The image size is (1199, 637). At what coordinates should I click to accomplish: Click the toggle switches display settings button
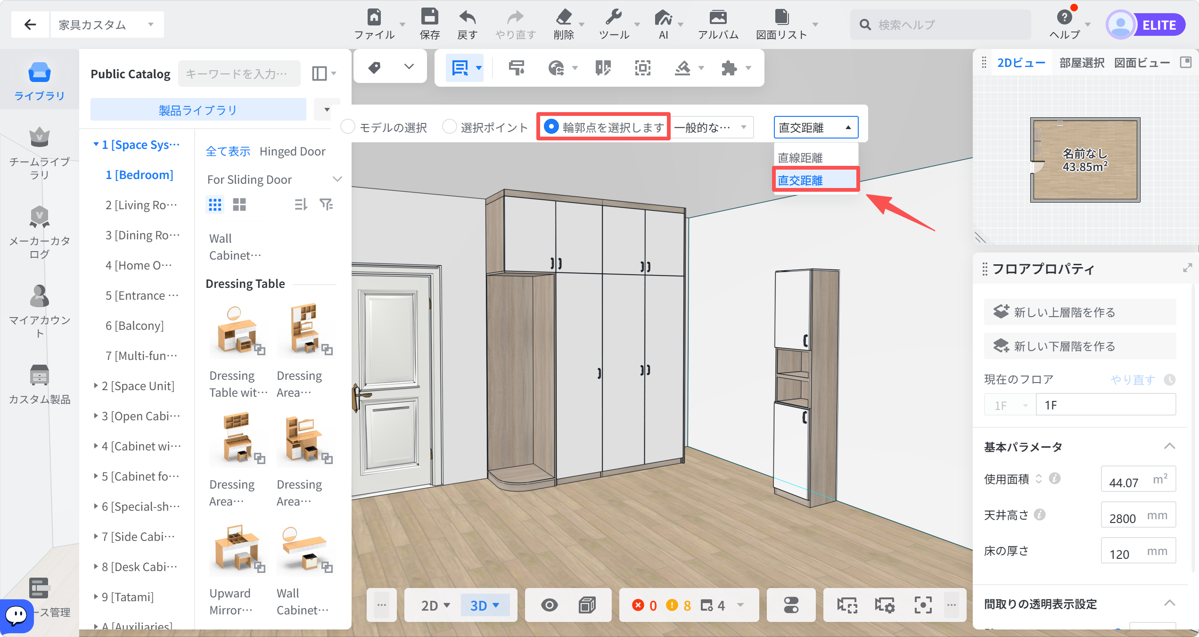click(x=791, y=605)
